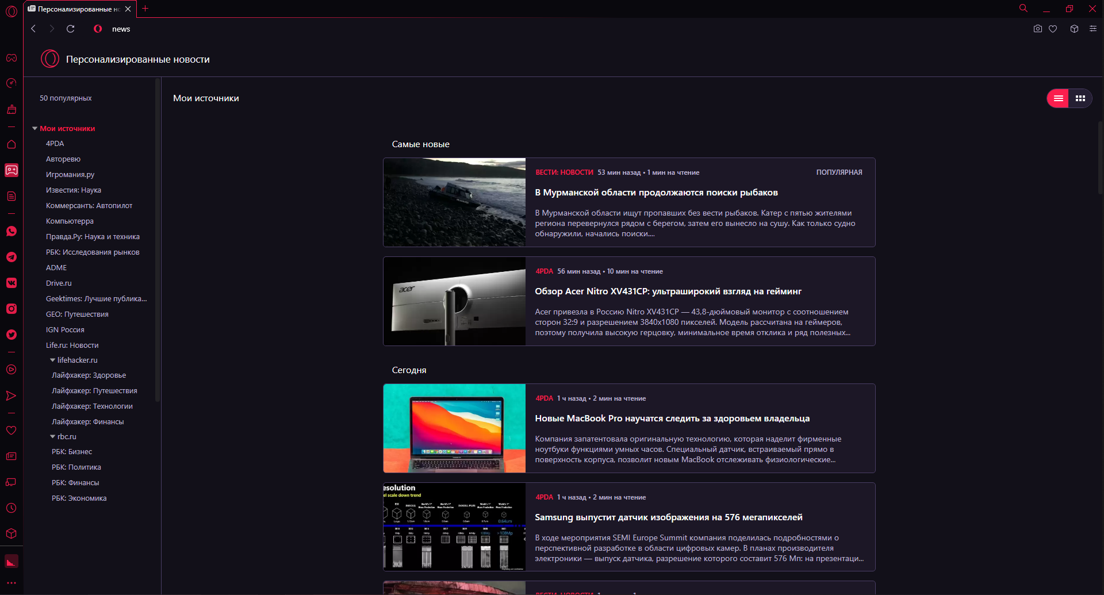Open bookmarks heart icon in sidebar
The image size is (1104, 595).
point(11,430)
